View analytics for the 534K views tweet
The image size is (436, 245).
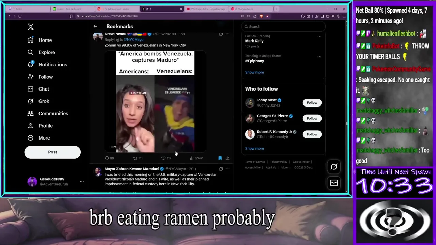pyautogui.click(x=196, y=158)
